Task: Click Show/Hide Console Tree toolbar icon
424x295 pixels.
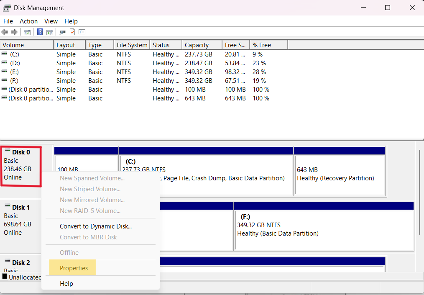Action: point(27,32)
